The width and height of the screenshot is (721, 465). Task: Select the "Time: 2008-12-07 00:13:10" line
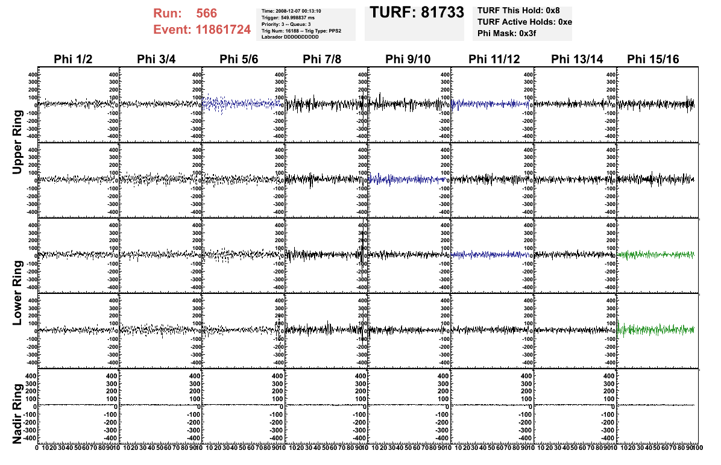[291, 11]
